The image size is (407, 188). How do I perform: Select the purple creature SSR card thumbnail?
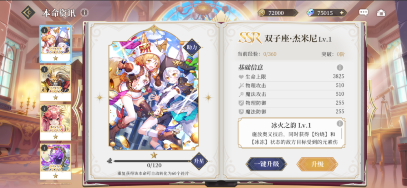click(x=55, y=162)
